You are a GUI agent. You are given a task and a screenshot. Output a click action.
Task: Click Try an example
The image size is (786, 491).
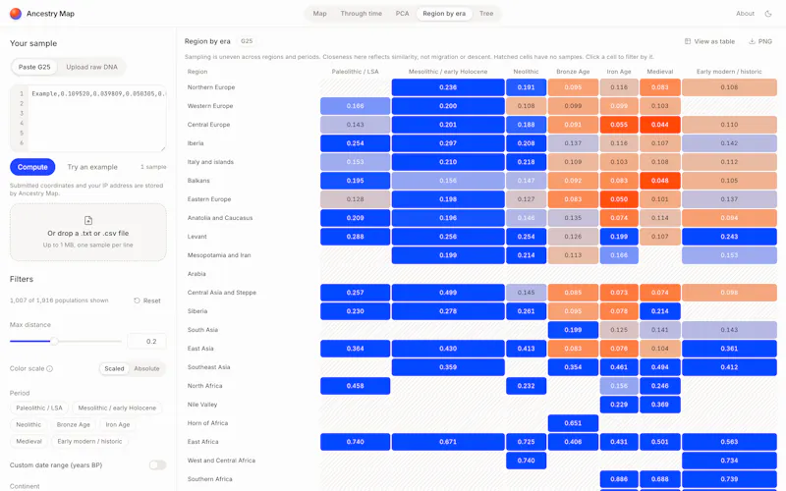tap(92, 167)
